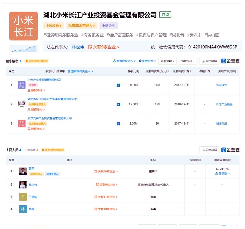Open 武汉光谷产业投资基金管理有限公司 shareholder
The width and height of the screenshot is (245, 229).
(50, 118)
